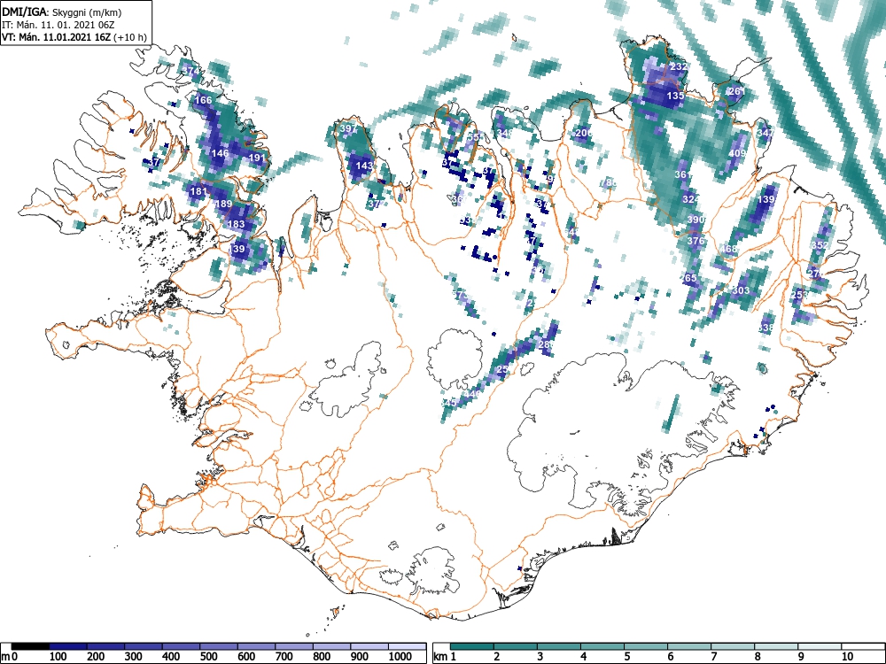886x664 pixels.
Task: Click the '253' visibility label
Action: [799, 295]
